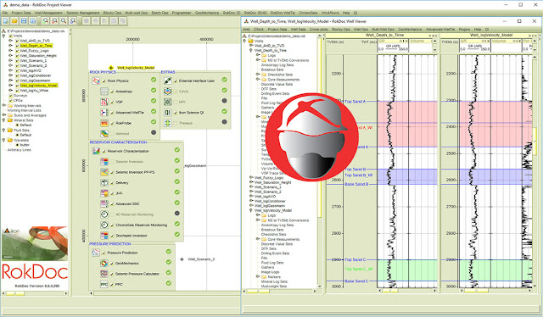Click the ChronoSeis Reservoir Monitoring icon

[x=104, y=225]
